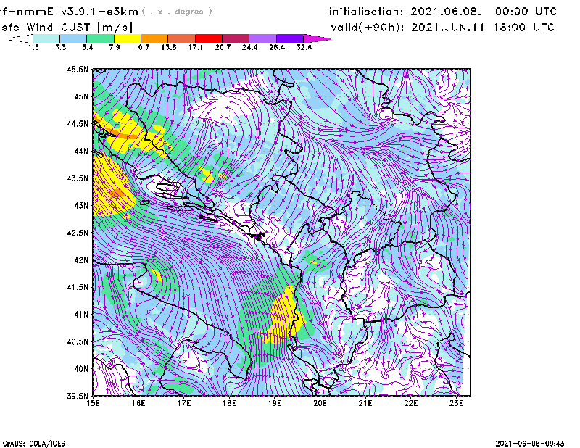Click the latitude label 45.5N
The width and height of the screenshot is (580, 448).
pyautogui.click(x=78, y=69)
